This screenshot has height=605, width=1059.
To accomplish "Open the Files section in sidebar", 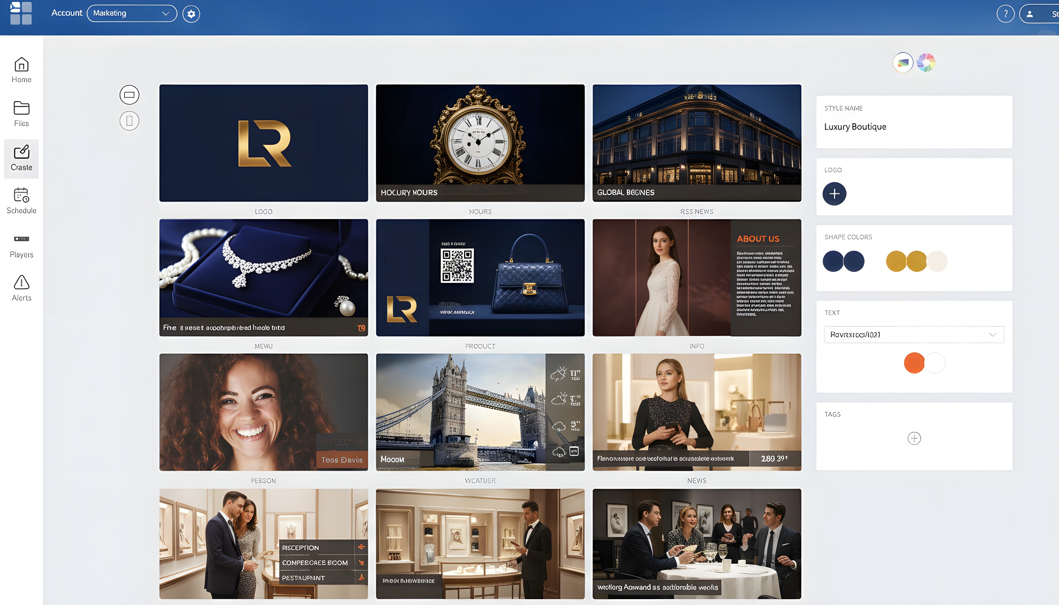I will pos(21,113).
